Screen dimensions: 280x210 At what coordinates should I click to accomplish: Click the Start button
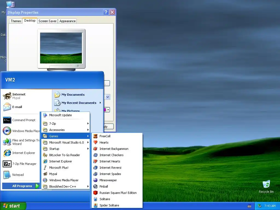13,206
